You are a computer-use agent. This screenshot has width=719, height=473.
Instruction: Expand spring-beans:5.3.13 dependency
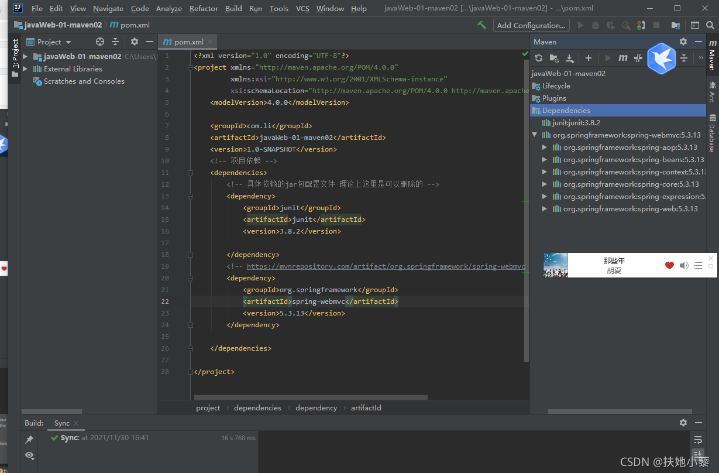click(x=545, y=159)
